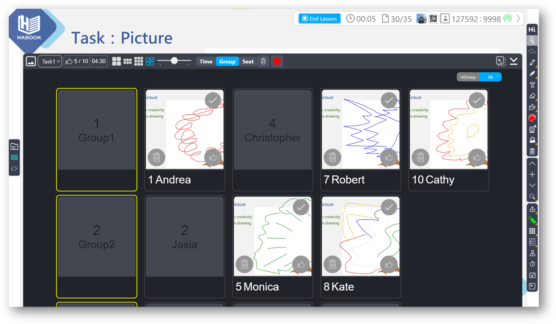Sort works by Time

coord(206,62)
